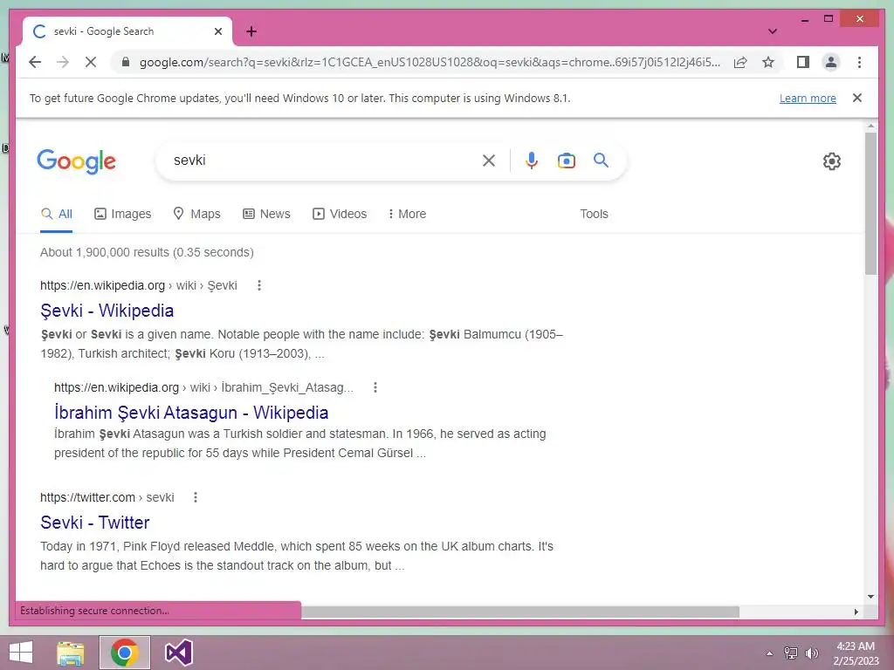Share this page from address bar

[x=740, y=62]
